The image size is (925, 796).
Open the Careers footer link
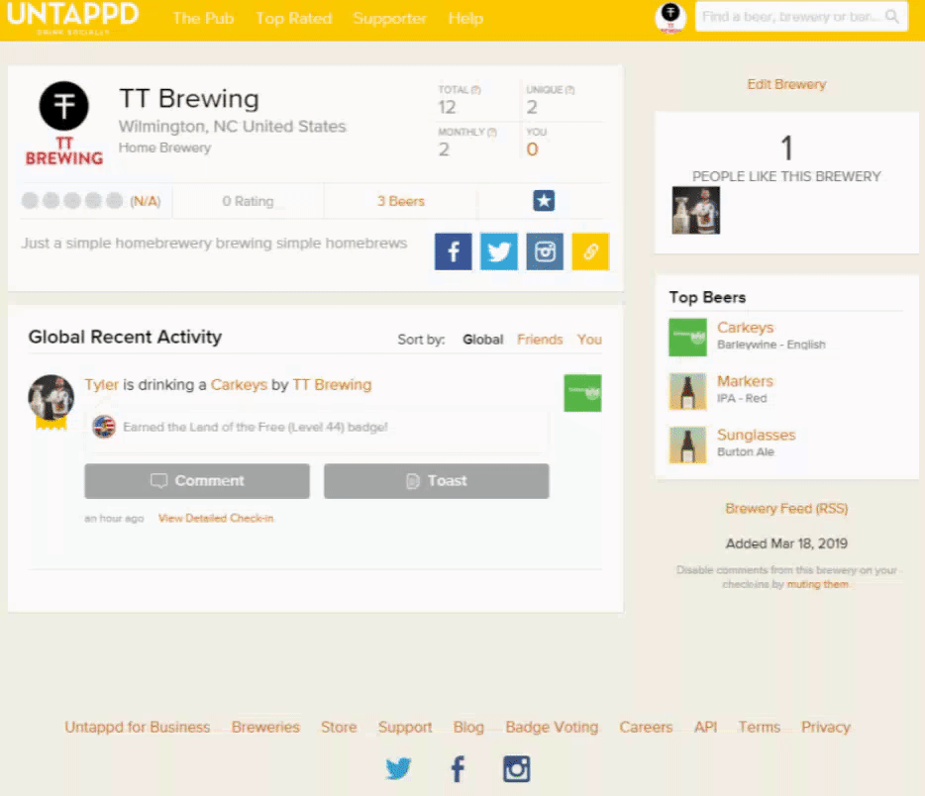[646, 727]
